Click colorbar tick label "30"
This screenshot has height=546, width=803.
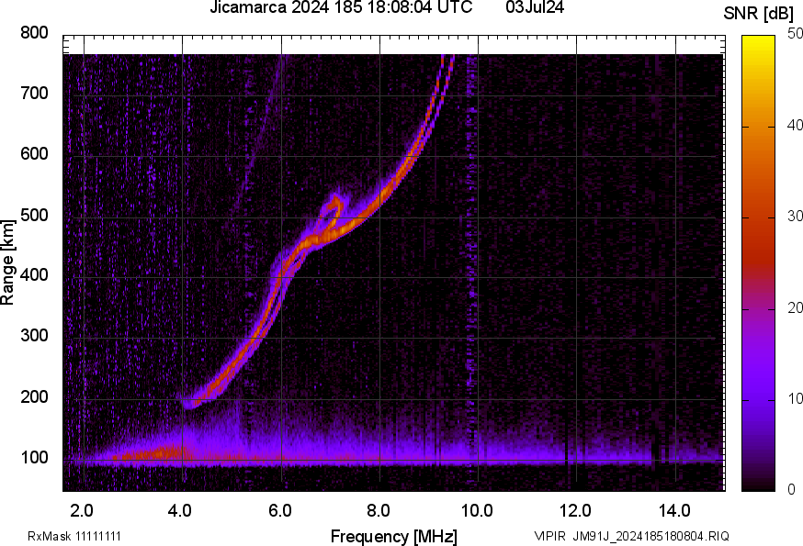(x=795, y=216)
